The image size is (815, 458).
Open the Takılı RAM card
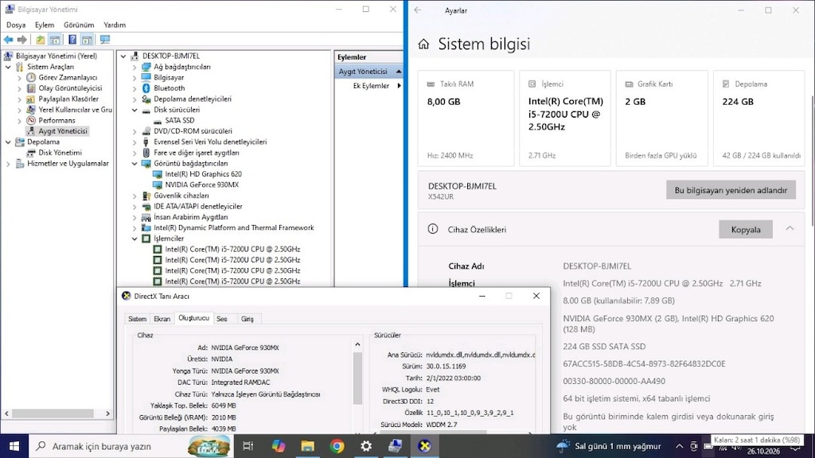466,118
